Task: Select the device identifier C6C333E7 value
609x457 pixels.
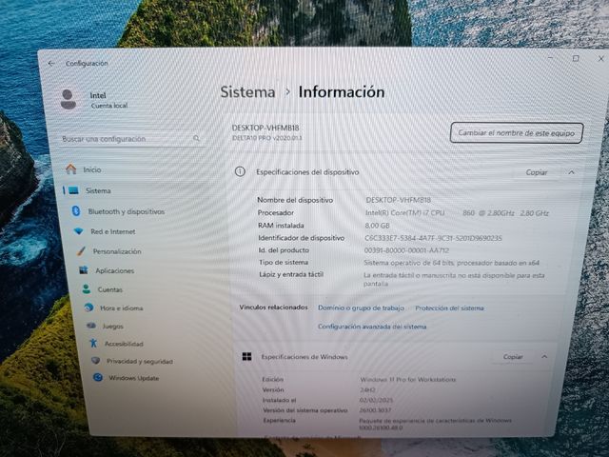Action: click(x=433, y=238)
